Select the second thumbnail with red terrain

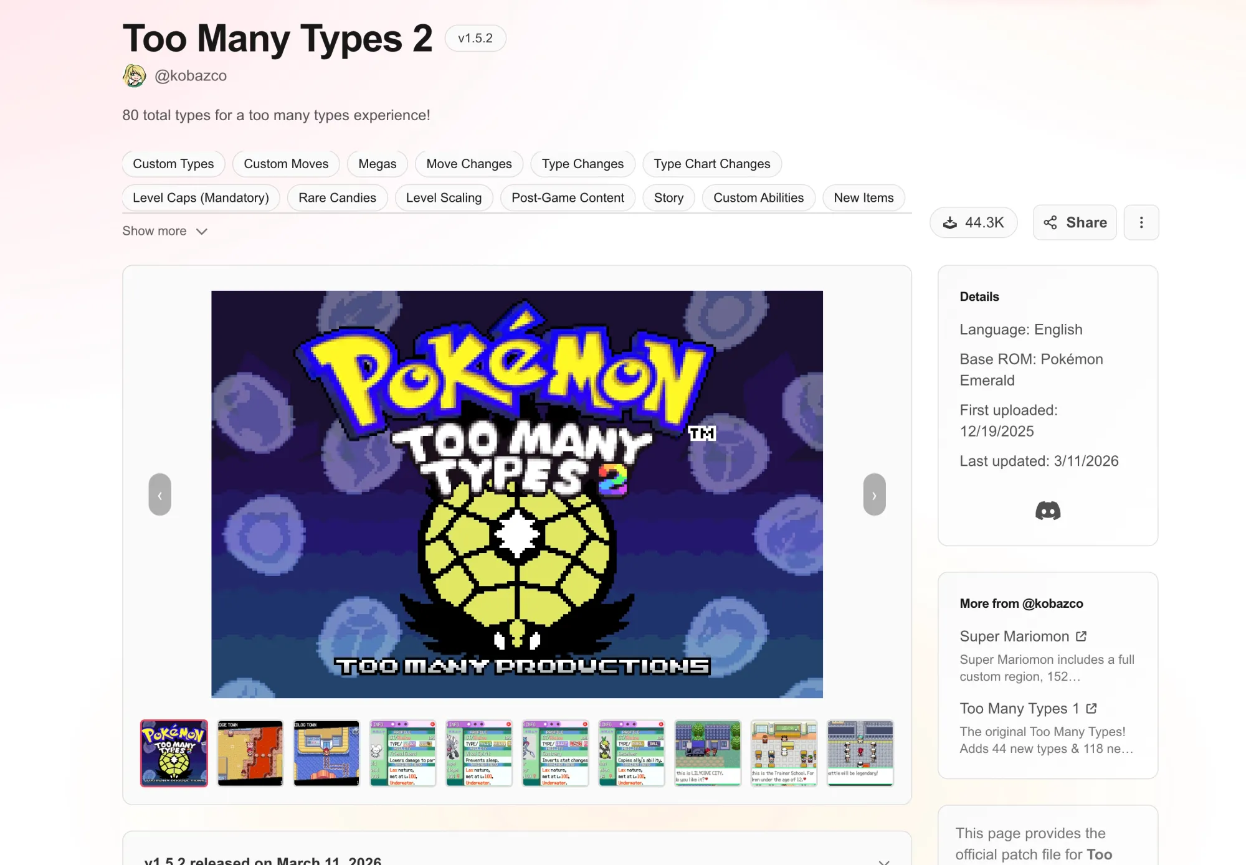[x=250, y=753]
